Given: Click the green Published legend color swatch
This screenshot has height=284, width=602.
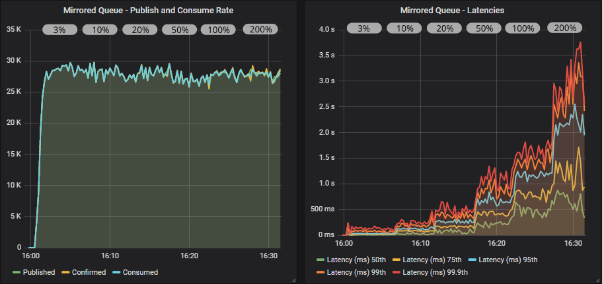Looking at the screenshot, I should pyautogui.click(x=17, y=272).
